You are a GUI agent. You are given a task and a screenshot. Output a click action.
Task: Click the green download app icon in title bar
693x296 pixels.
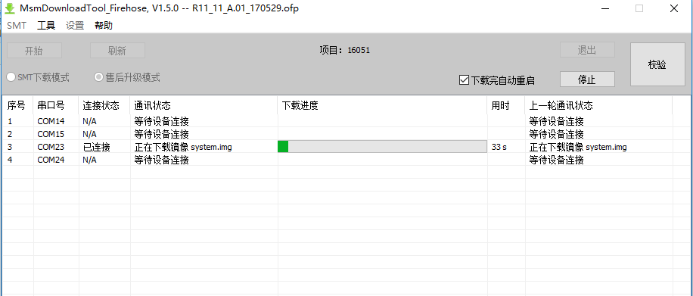(10, 8)
